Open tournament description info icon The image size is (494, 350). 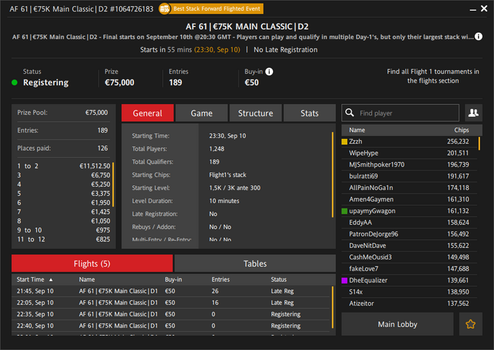pyautogui.click(x=478, y=37)
